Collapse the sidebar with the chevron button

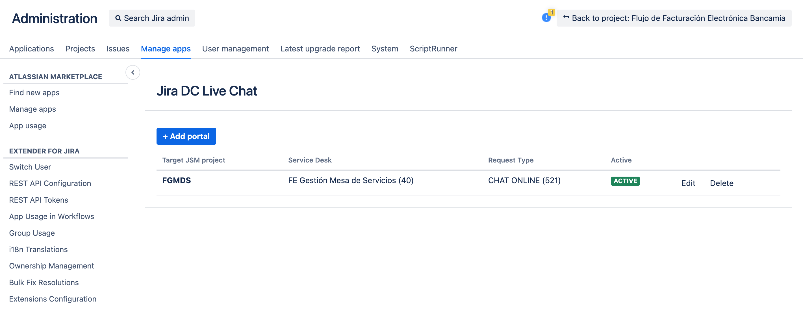click(x=133, y=73)
